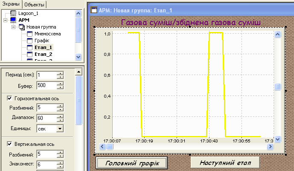
Task: Toggle the Горизонтальная ось checkbox
Action: pyautogui.click(x=9, y=98)
